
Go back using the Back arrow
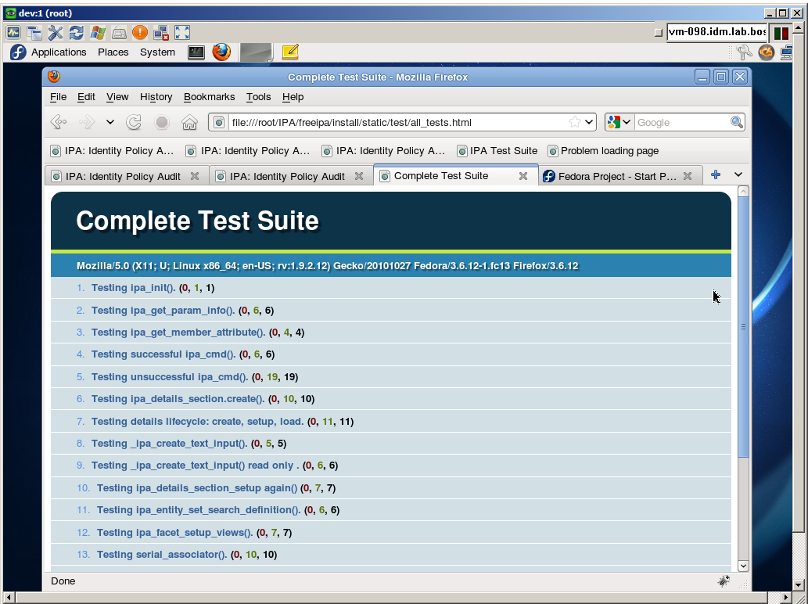[x=59, y=122]
